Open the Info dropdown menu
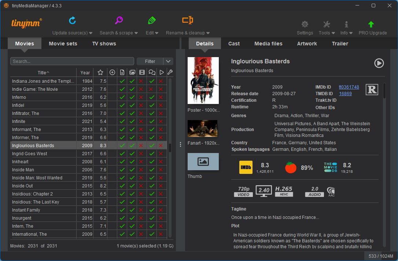 click(346, 33)
